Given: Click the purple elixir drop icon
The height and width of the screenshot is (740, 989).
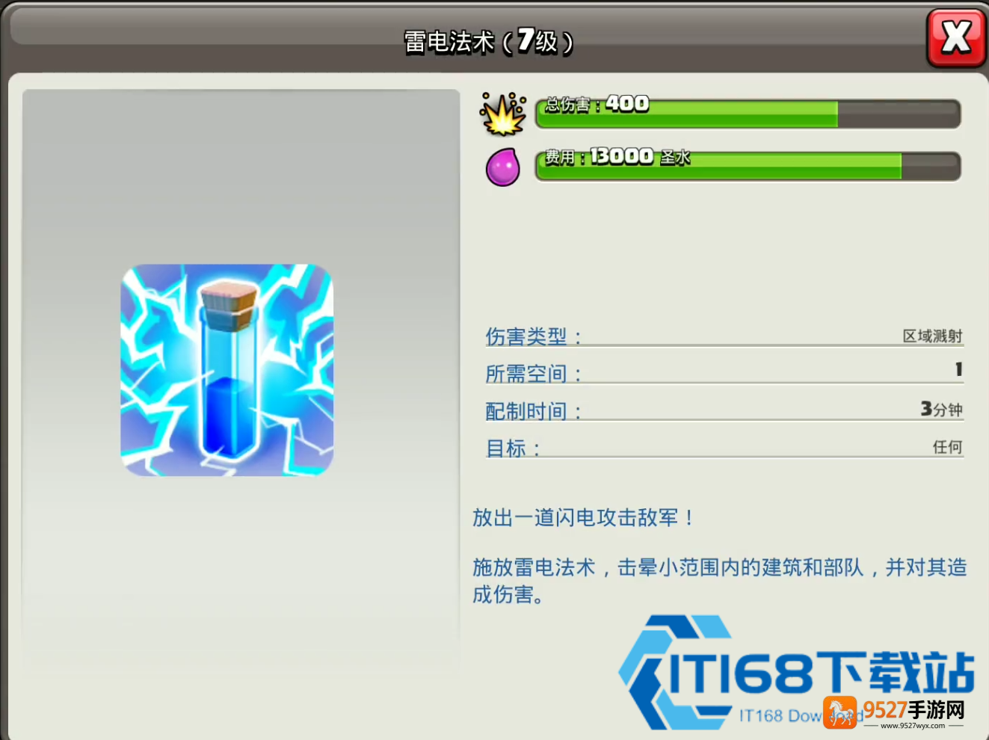Looking at the screenshot, I should pos(503,167).
